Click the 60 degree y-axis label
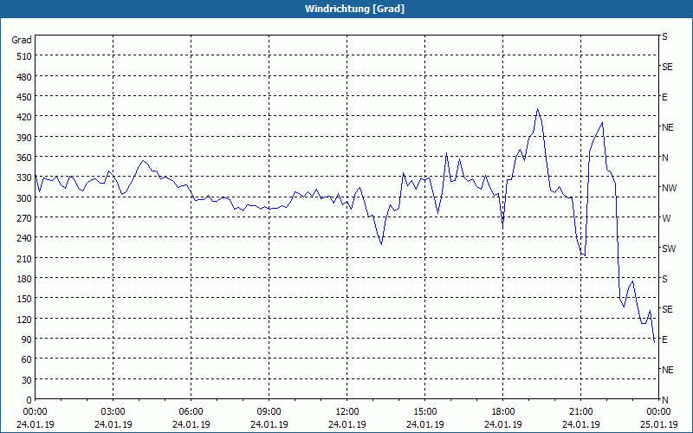 pos(27,359)
